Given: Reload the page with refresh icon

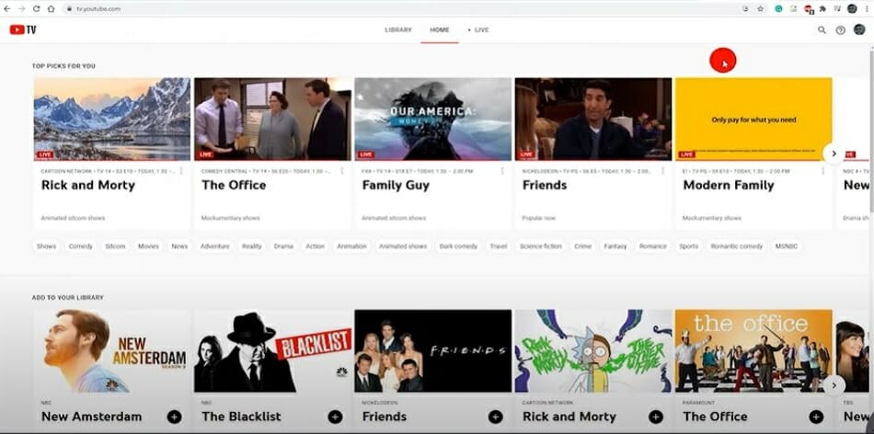Looking at the screenshot, I should (36, 9).
